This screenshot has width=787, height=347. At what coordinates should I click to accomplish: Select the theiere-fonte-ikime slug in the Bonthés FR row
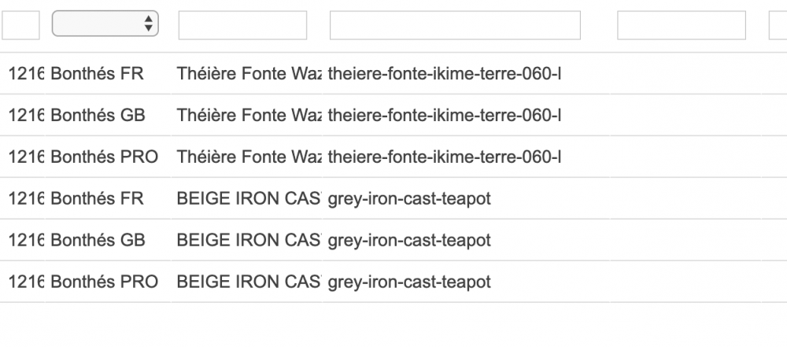(x=444, y=74)
